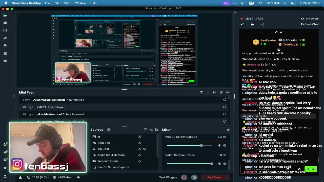Click notifications bell in status bar
The width and height of the screenshot is (324, 182).
click(x=78, y=177)
